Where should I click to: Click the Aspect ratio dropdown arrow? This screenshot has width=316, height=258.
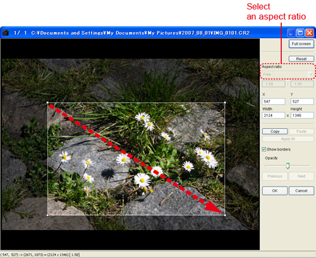(x=310, y=74)
